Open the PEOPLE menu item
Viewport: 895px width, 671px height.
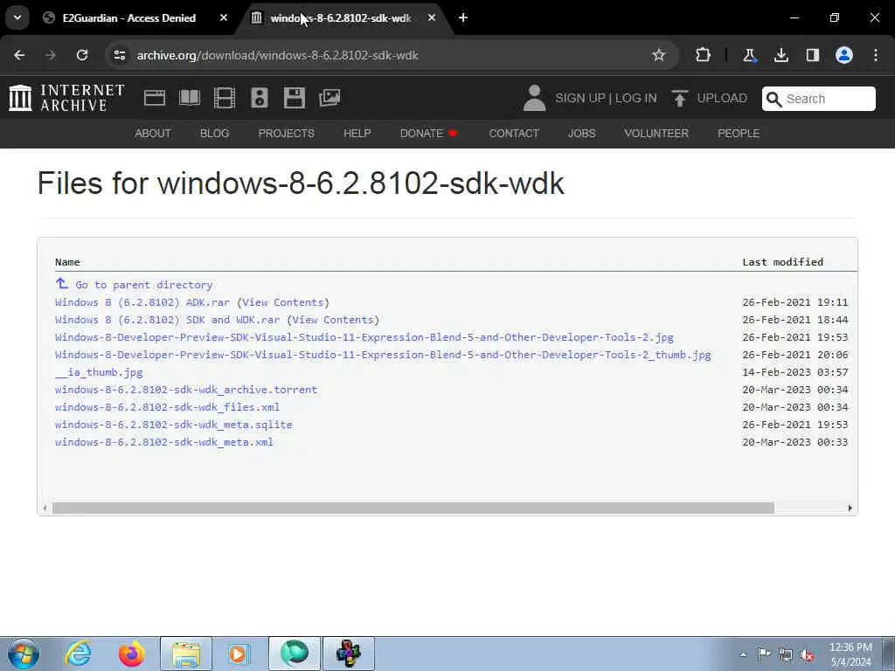coord(739,134)
